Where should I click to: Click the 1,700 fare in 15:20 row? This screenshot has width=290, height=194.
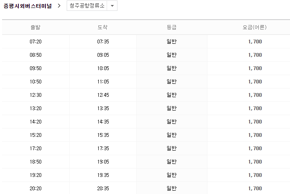click(x=255, y=135)
